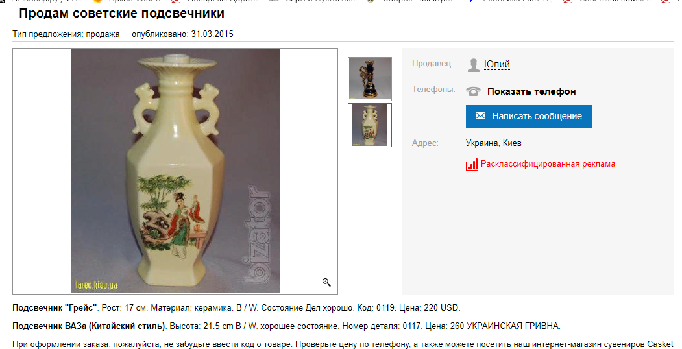Click the envelope icon on the blue button
This screenshot has width=682, height=349.
tap(480, 115)
